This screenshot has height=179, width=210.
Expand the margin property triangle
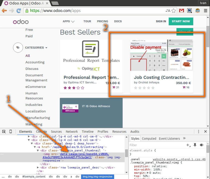(x=148, y=173)
